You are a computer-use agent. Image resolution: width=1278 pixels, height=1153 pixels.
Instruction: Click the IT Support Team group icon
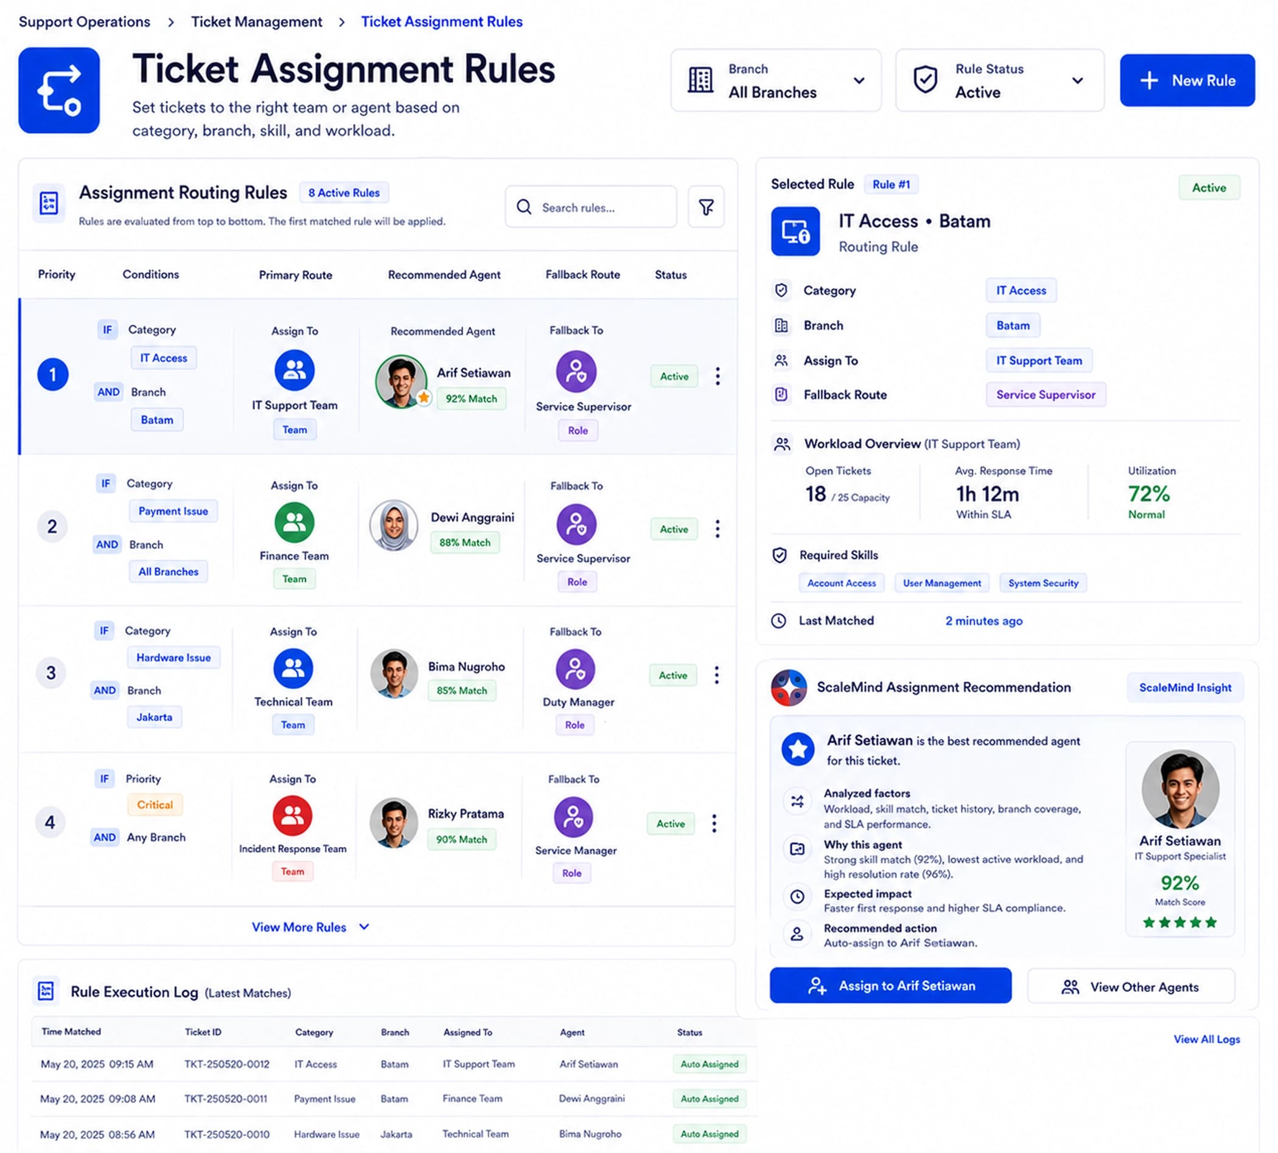click(x=294, y=370)
